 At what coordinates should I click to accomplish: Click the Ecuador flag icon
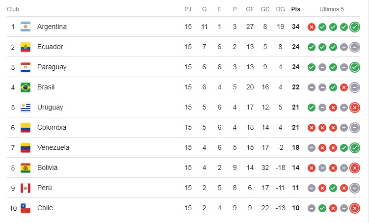26,47
